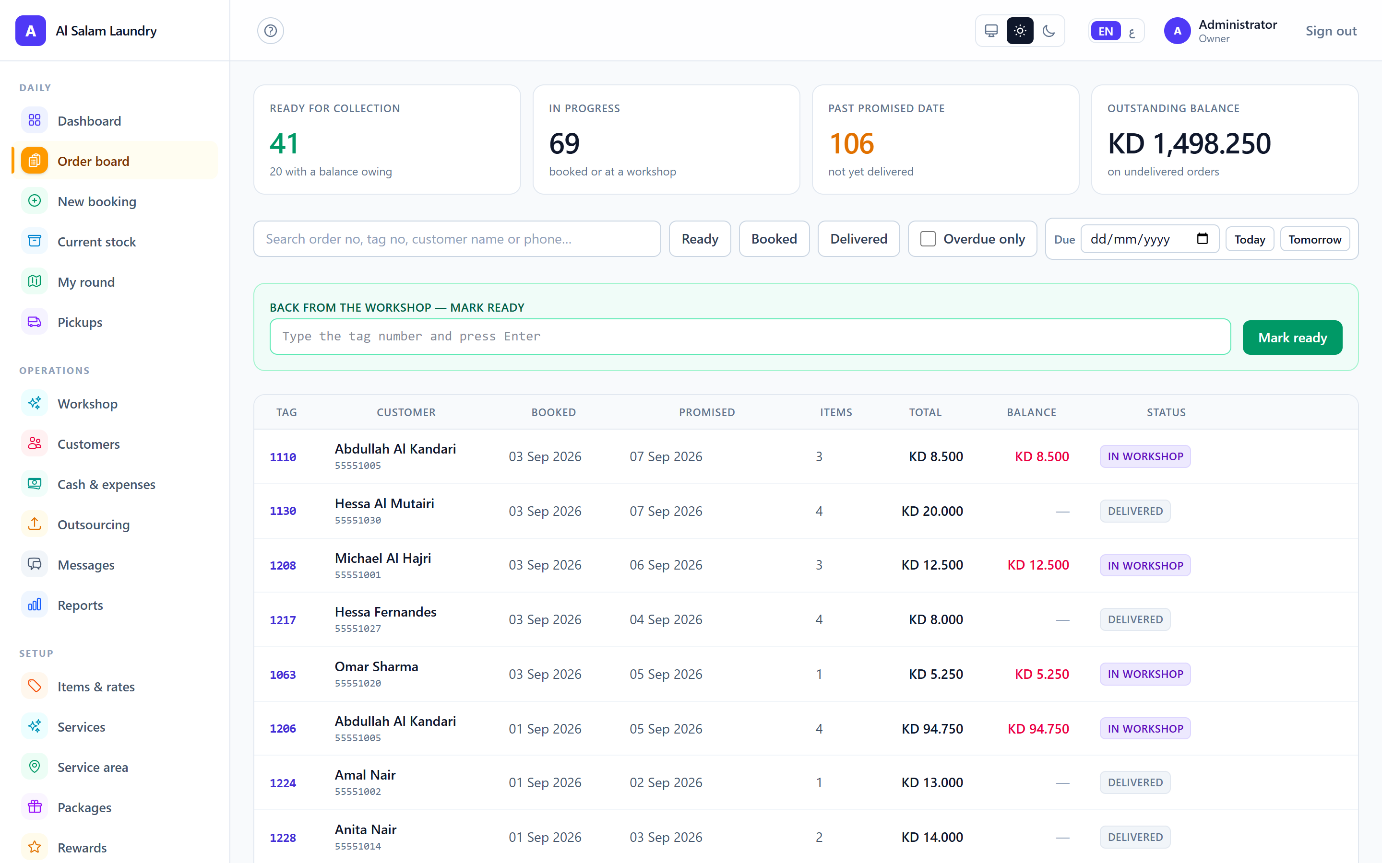Filter orders by Ready status

700,239
